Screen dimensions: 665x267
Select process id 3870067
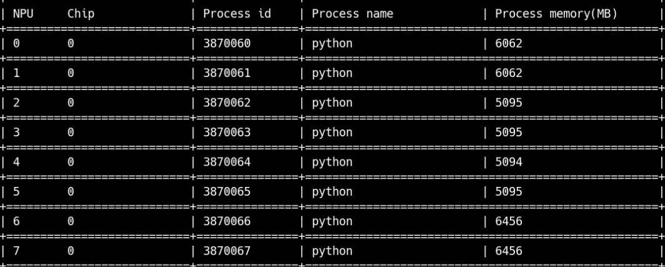pyautogui.click(x=227, y=251)
